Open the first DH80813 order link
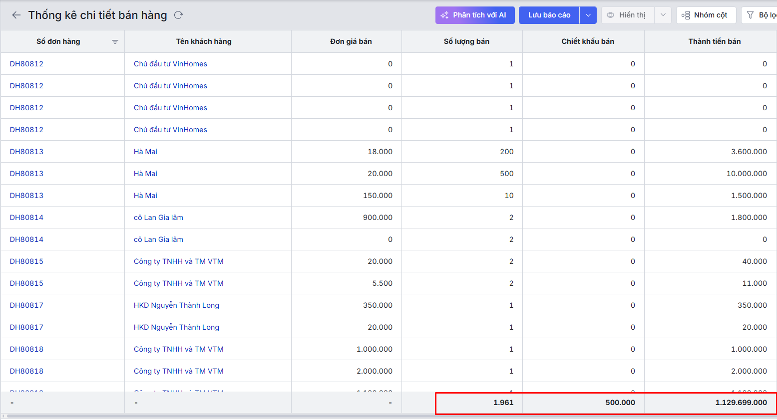777x420 pixels. [x=26, y=152]
